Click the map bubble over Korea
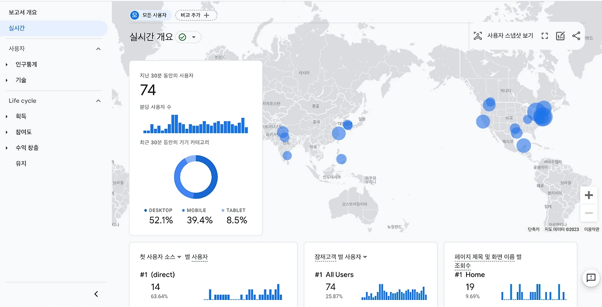Screen dimensions: 602x307 [x=348, y=125]
